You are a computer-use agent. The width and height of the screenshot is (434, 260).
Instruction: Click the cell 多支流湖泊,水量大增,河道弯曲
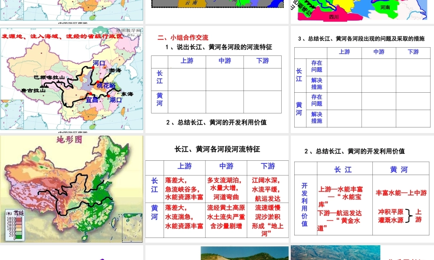pyautogui.click(x=226, y=189)
